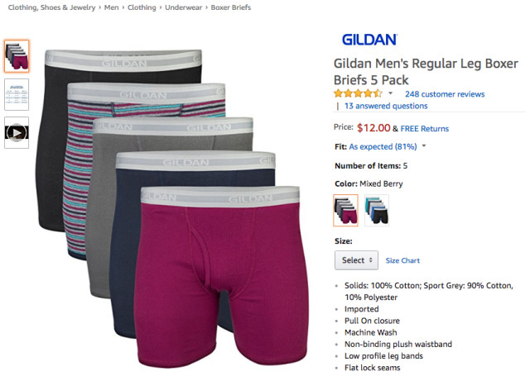Click the Gildan brand logo
Image resolution: width=530 pixels, height=376 pixels.
369,40
